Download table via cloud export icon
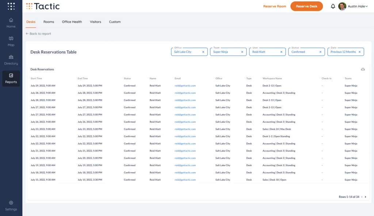374x216 pixels. (x=363, y=69)
